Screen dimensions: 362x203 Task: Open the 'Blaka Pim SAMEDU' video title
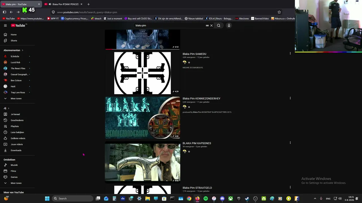pyautogui.click(x=194, y=54)
